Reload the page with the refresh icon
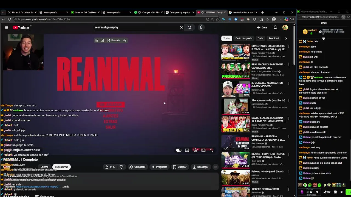Screen dimensions: 351x197 point(9,19)
